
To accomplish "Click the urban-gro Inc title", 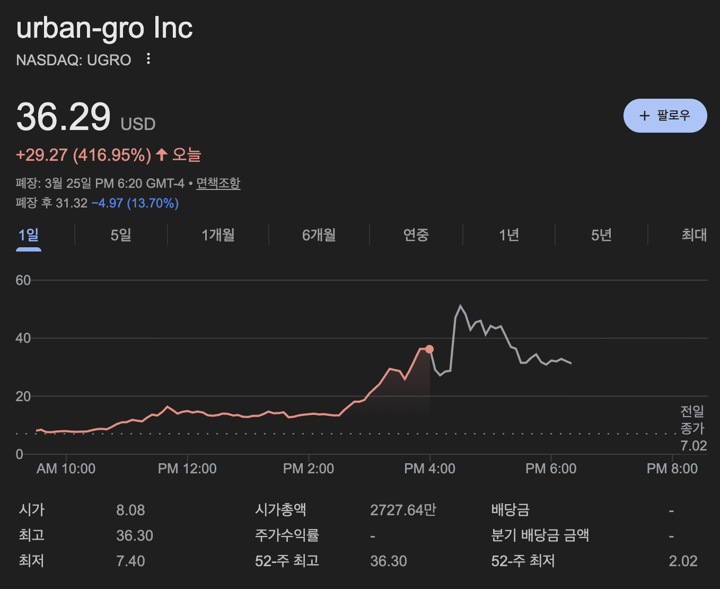I will pos(104,28).
